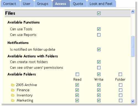Enable Folder permission for 2005 Archive
Viewport: 138px width, 106px height.
click(121, 85)
